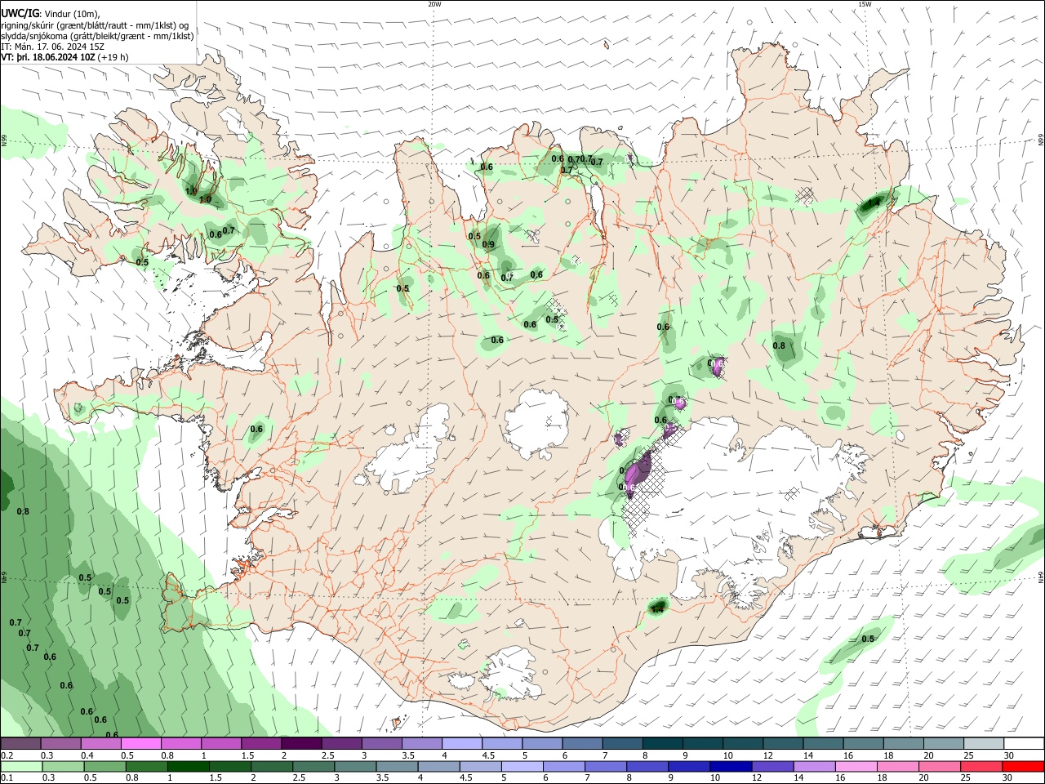Click the 'VT: Þri. 18.06.2024 10Z (+19 h)' line
Viewport: 1045px width, 784px height.
pos(64,57)
